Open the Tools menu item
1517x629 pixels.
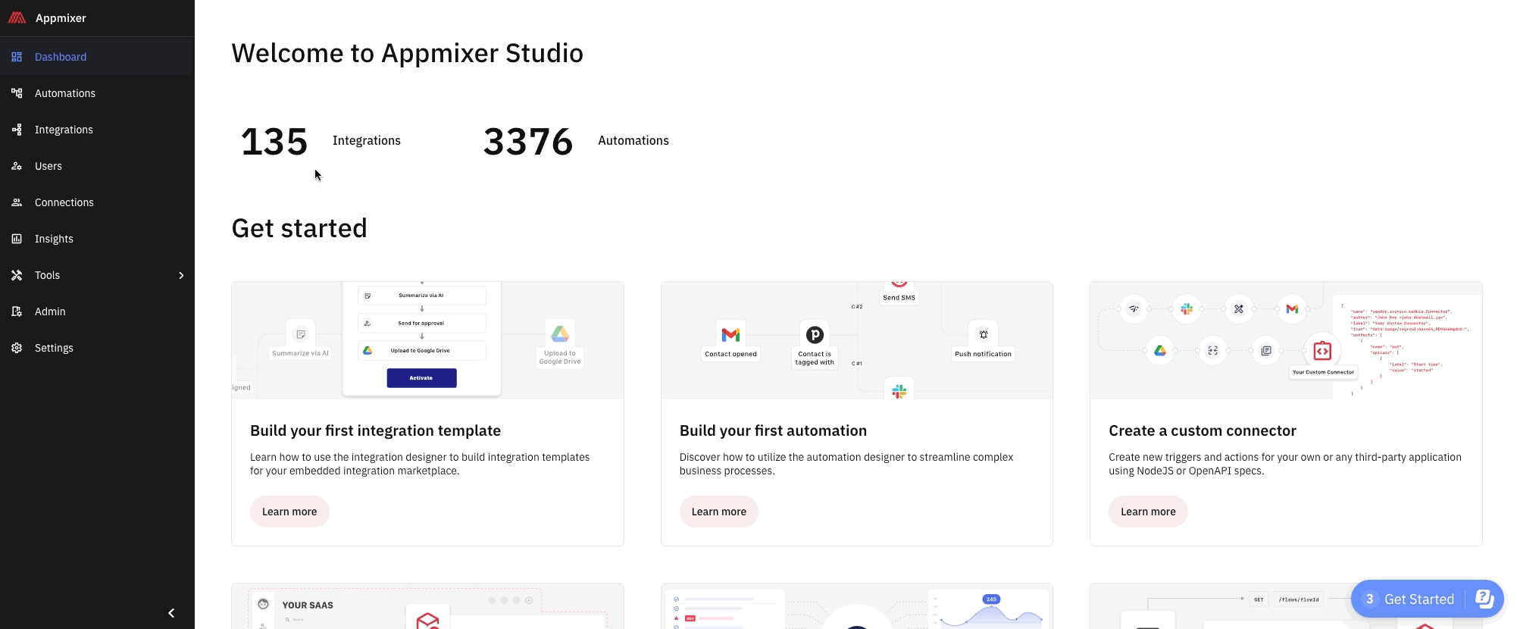[x=47, y=275]
